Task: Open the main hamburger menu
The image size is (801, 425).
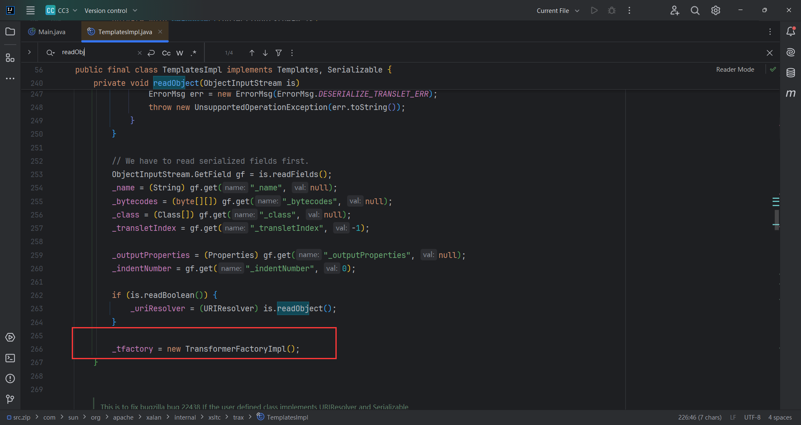Action: coord(30,10)
